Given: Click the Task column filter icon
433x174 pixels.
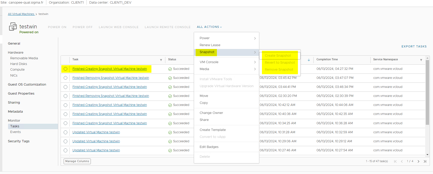Looking at the screenshot, I should 161,60.
